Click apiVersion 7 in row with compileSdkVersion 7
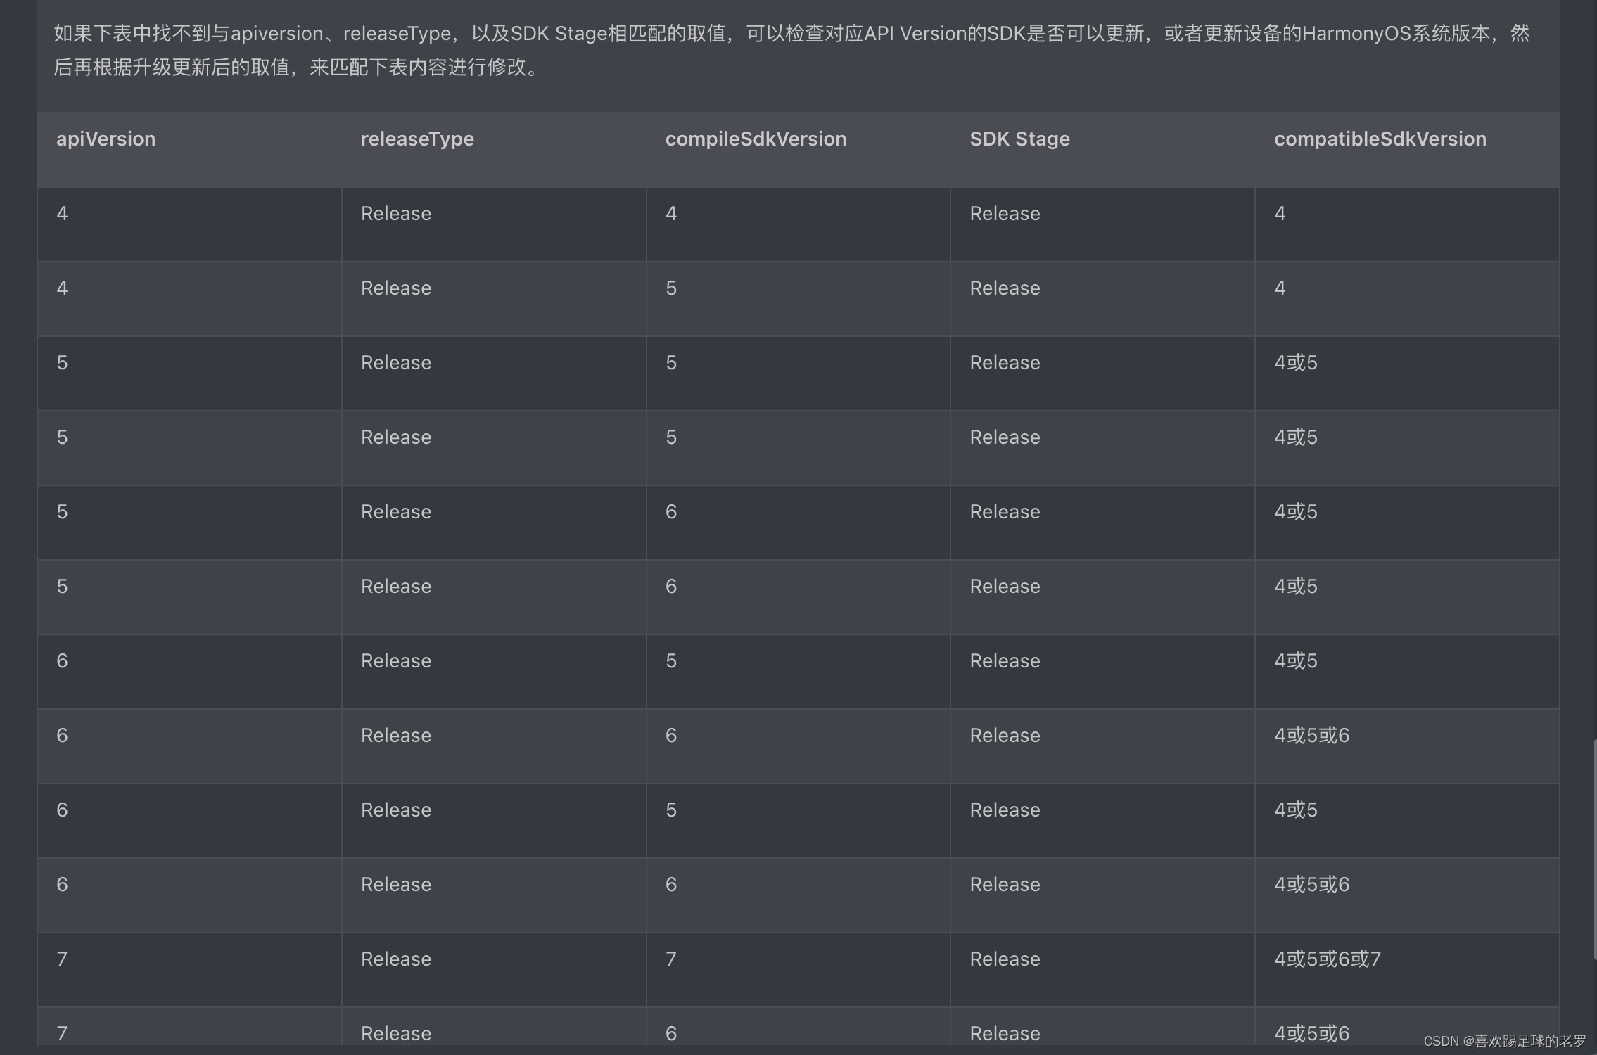1597x1055 pixels. tap(189, 970)
